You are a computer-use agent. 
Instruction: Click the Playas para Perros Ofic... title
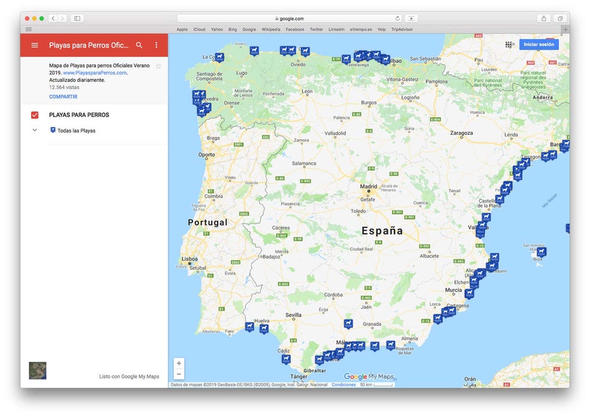coord(89,45)
